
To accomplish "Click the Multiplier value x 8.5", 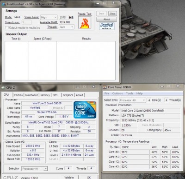I will tap(33, 151).
